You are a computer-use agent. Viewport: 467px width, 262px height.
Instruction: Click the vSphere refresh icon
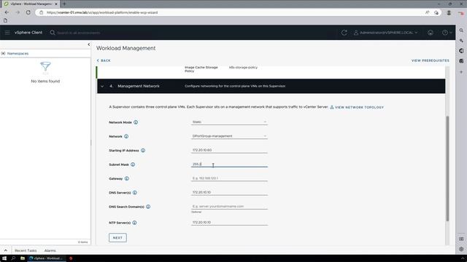[344, 33]
